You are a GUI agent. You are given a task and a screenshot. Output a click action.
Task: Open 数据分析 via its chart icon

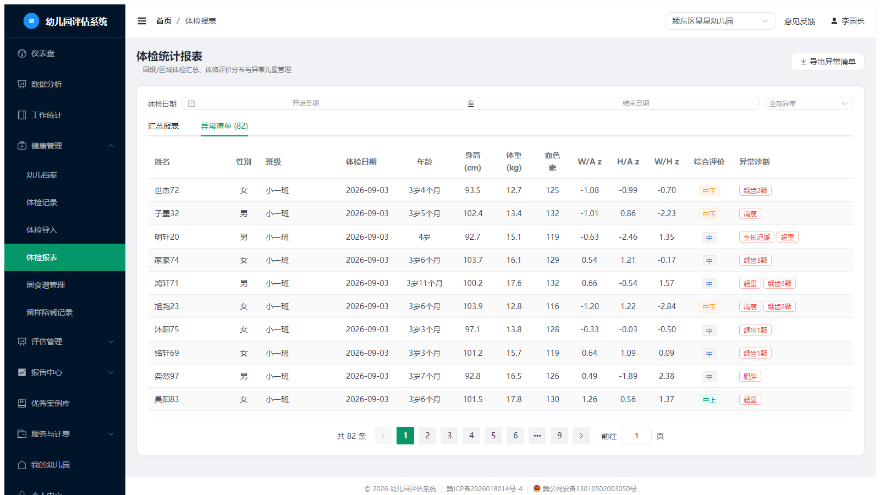click(x=22, y=84)
